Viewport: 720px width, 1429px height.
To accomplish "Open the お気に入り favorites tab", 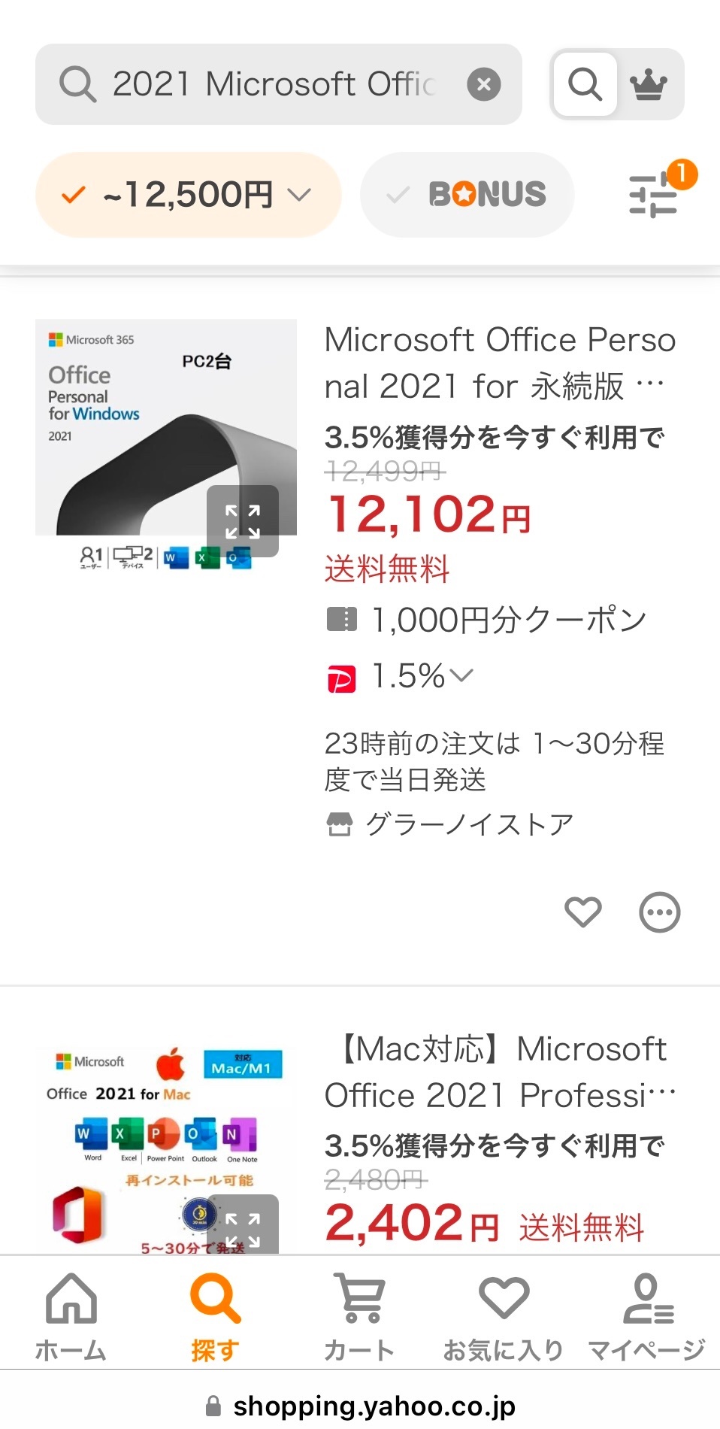I will pyautogui.click(x=504, y=1316).
